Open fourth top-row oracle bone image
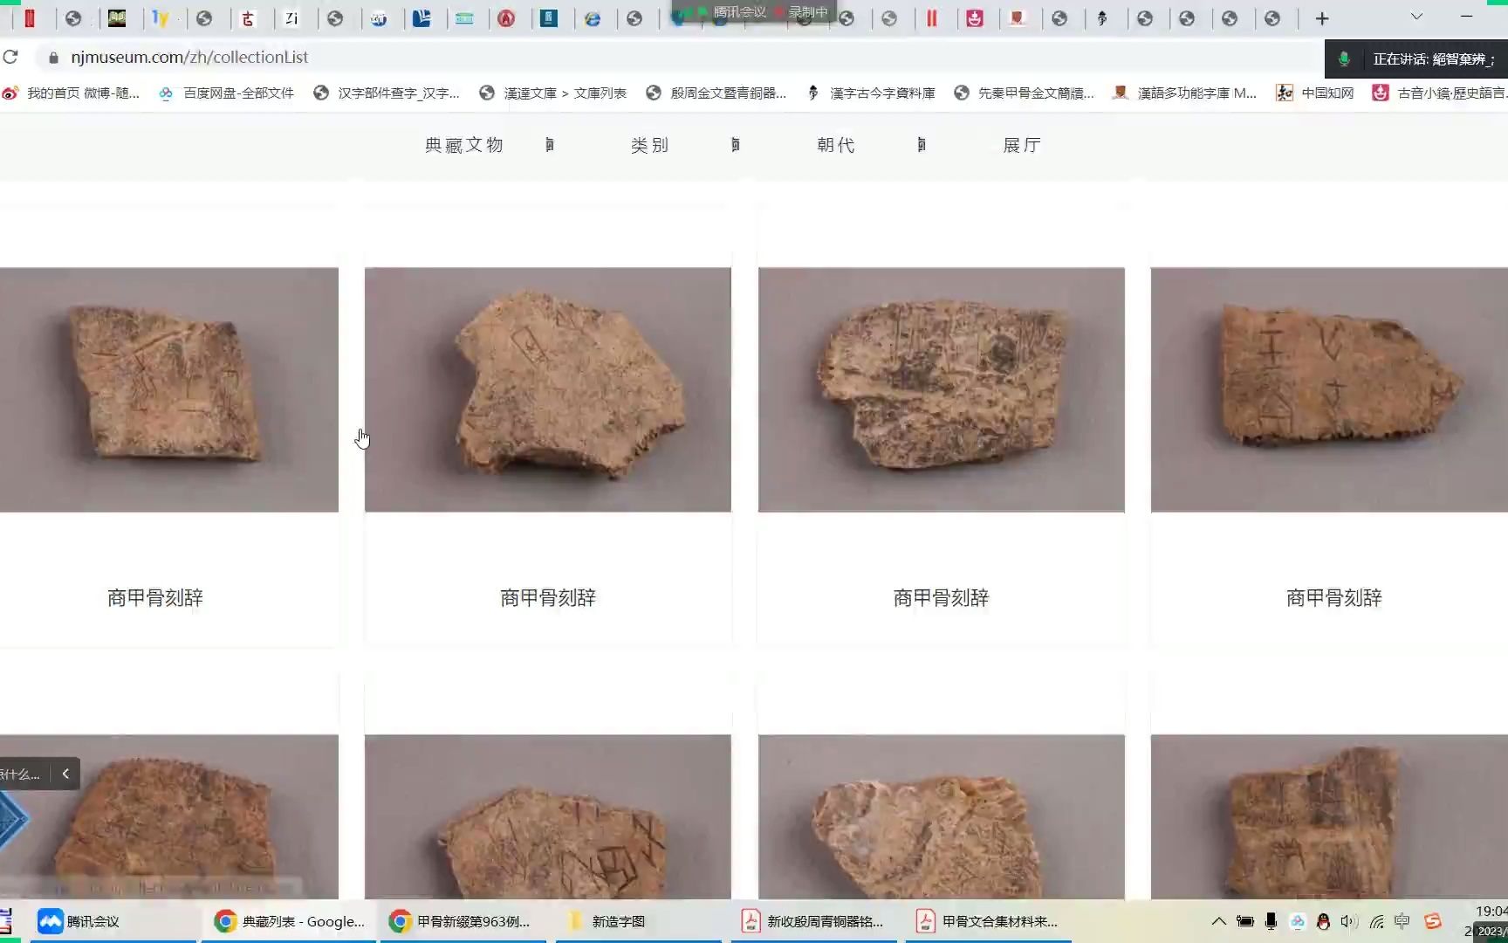 coord(1329,389)
